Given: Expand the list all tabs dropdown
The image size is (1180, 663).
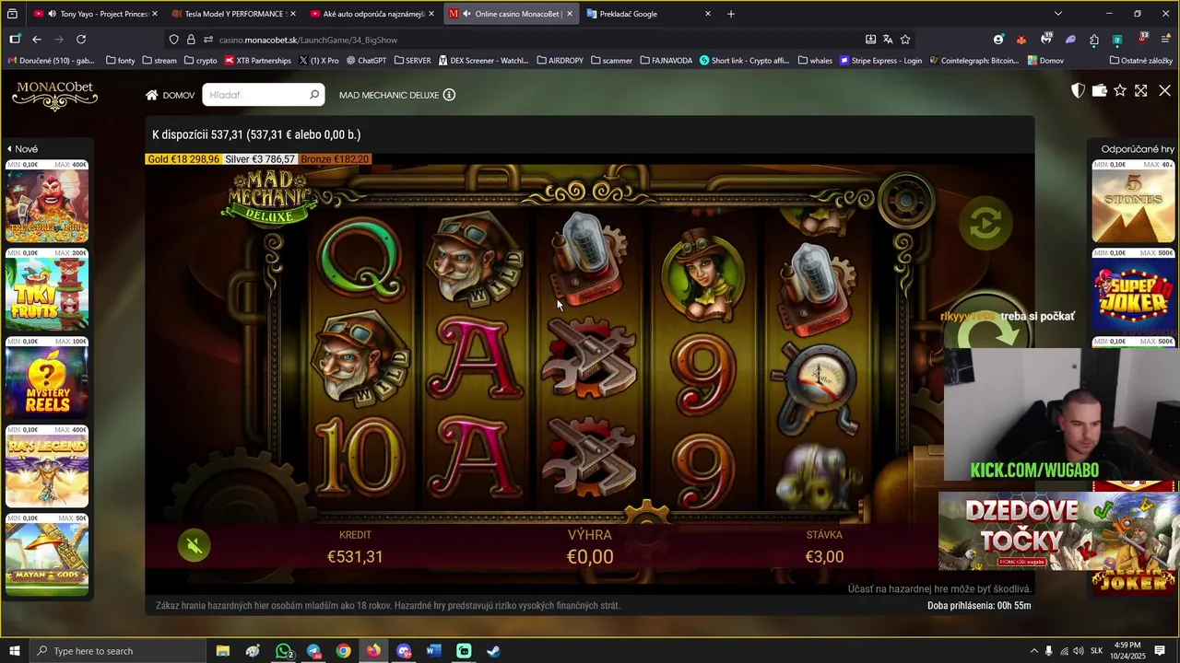Looking at the screenshot, I should pyautogui.click(x=1058, y=14).
